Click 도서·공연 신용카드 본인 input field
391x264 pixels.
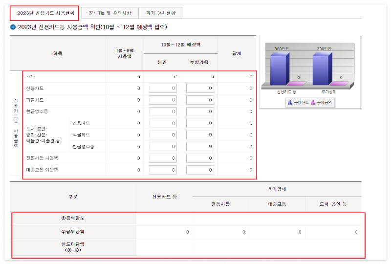click(163, 123)
